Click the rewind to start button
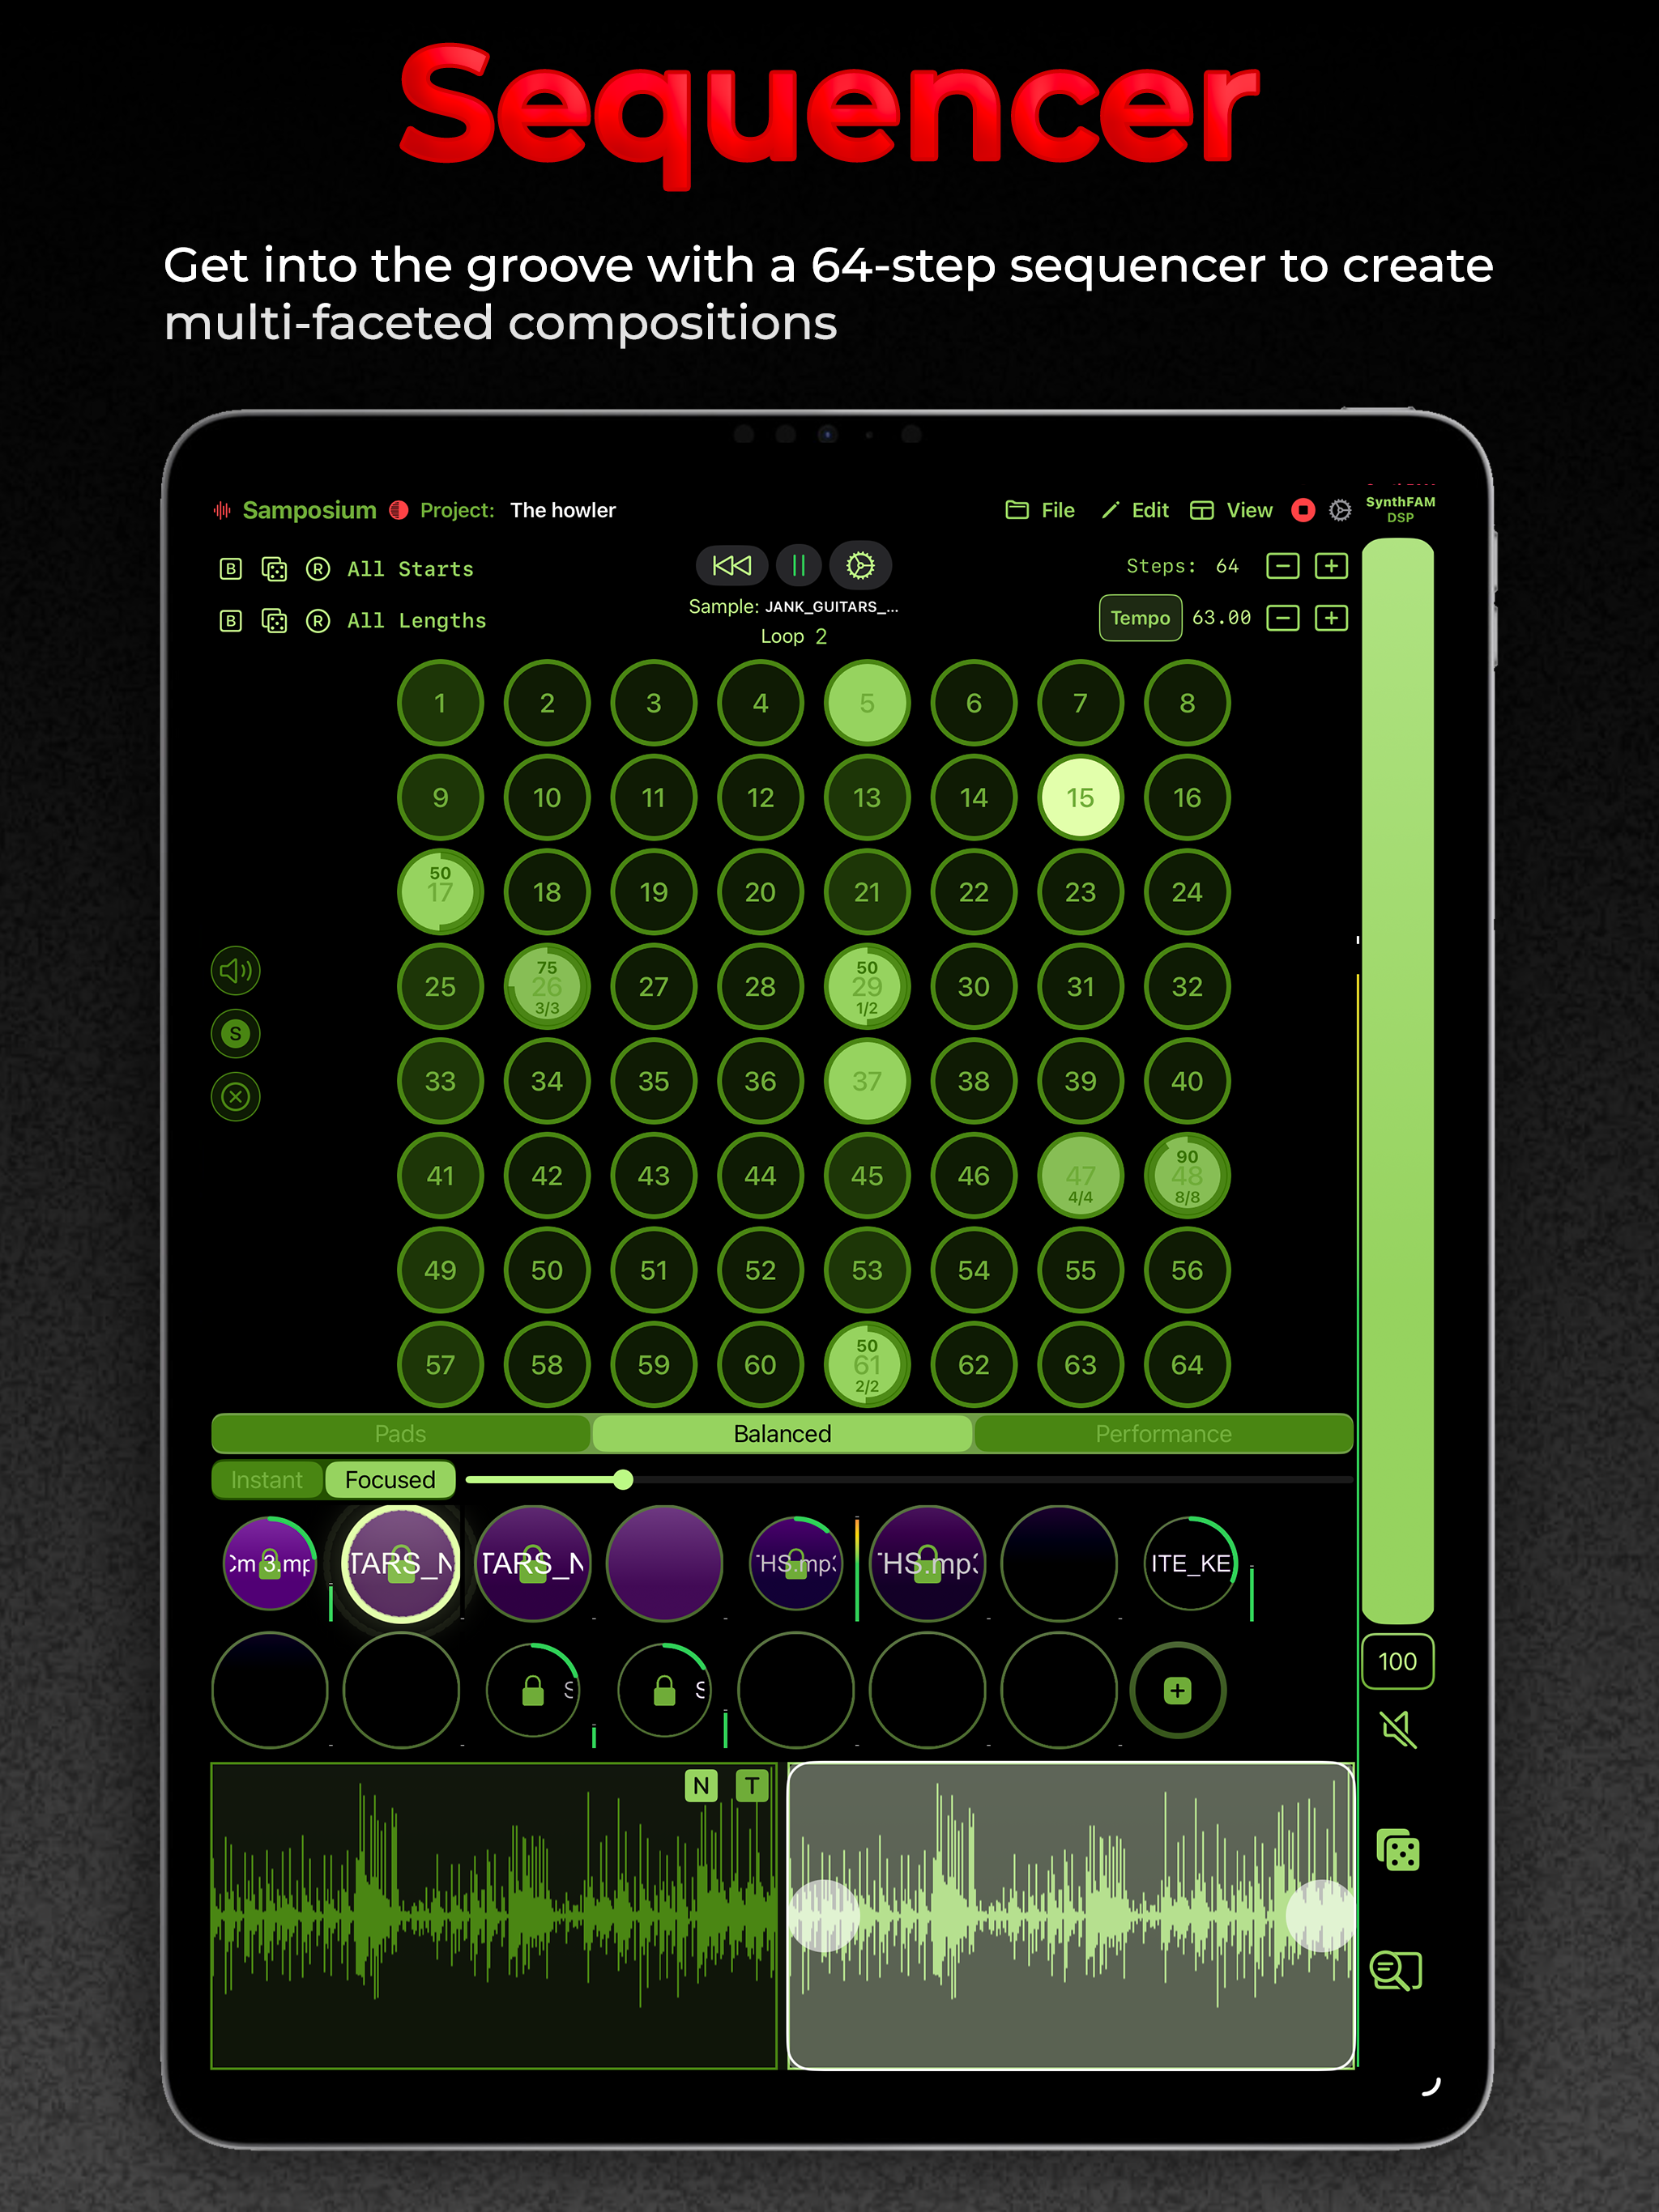Viewport: 1659px width, 2212px height. pyautogui.click(x=731, y=566)
